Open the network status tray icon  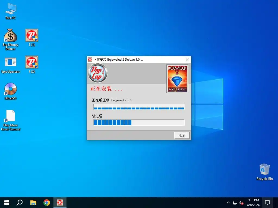(x=235, y=203)
